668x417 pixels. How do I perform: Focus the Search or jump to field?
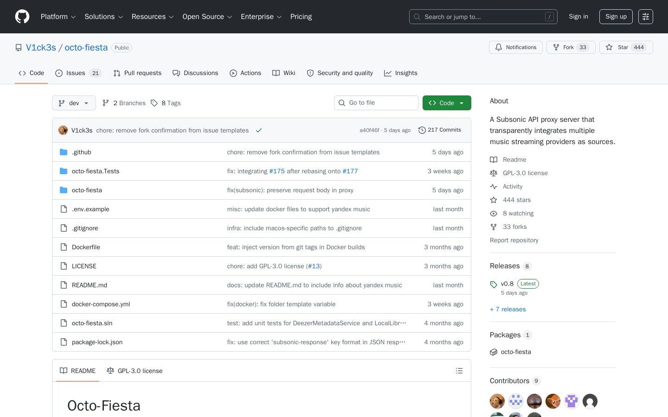tap(483, 17)
